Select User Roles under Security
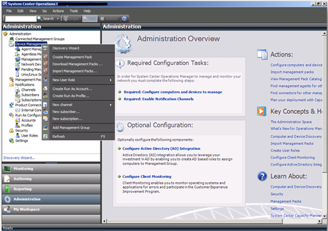Viewport: 328px width, 231px height. click(29, 136)
